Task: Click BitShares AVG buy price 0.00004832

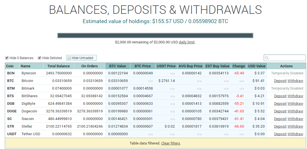Action: pos(192,96)
